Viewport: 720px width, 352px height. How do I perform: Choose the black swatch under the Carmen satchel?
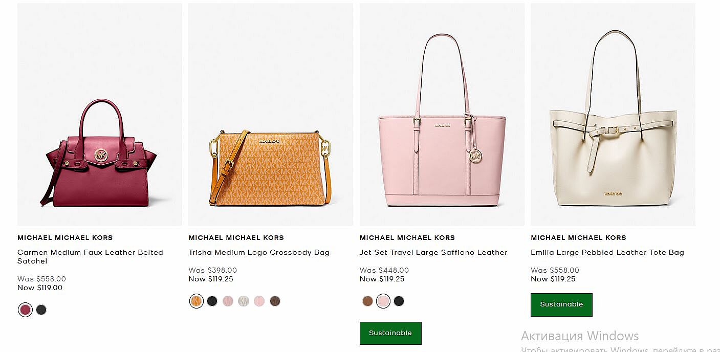pyautogui.click(x=41, y=310)
